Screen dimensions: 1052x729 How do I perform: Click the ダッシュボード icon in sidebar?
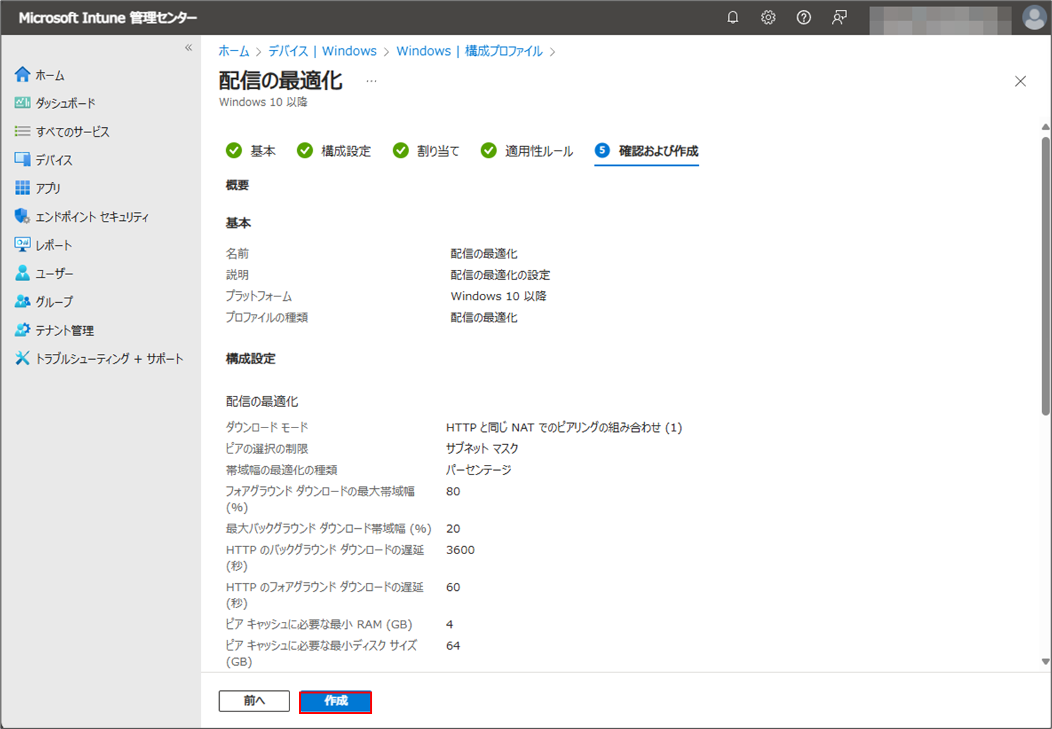[x=23, y=103]
